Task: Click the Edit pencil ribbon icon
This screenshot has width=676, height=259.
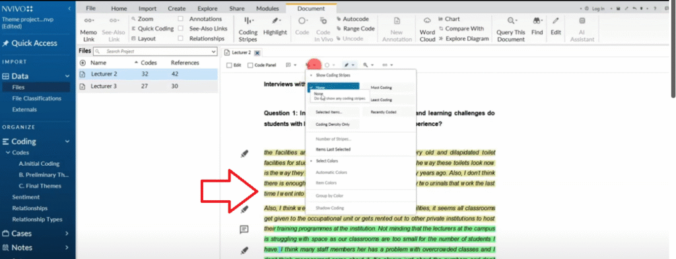Action: (556, 20)
